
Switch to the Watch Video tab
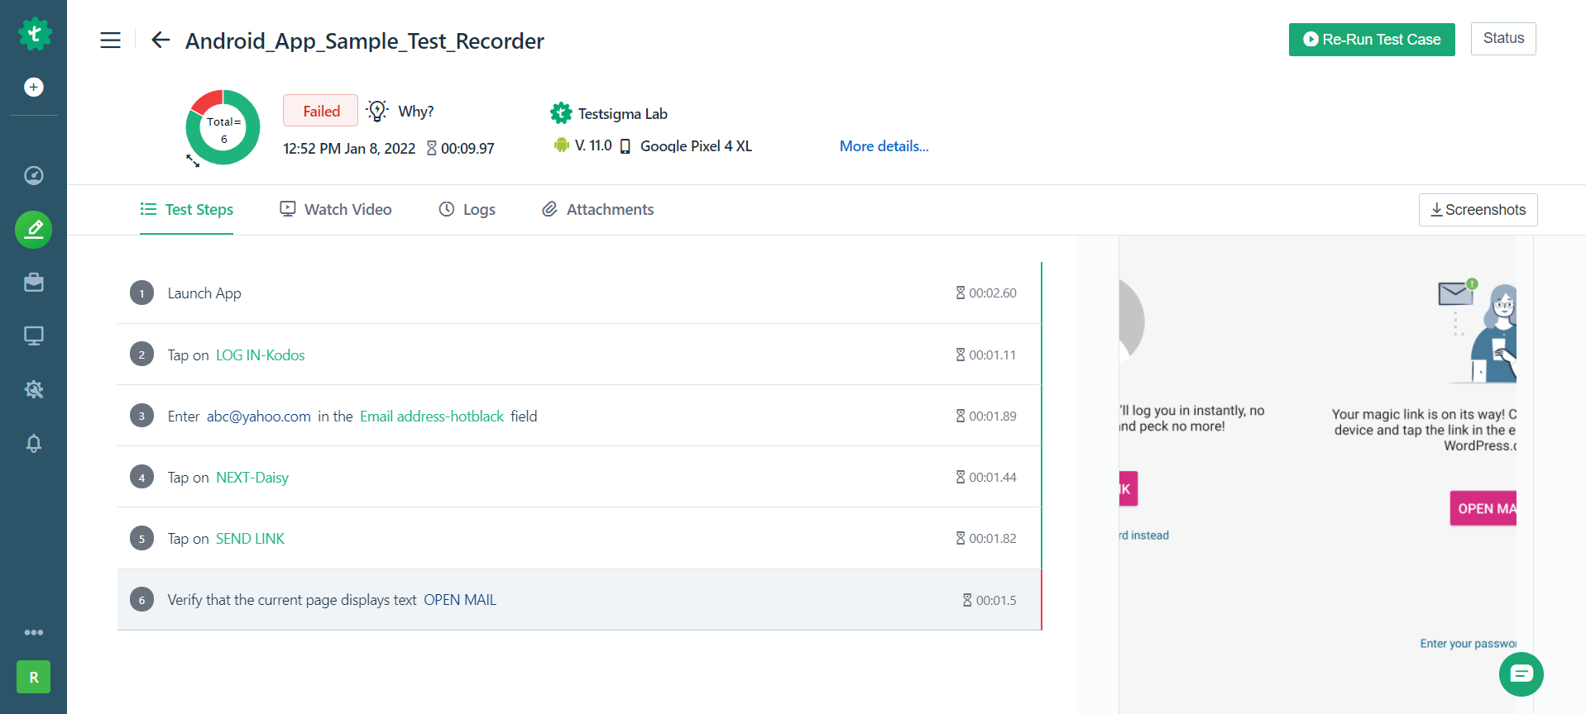(336, 210)
